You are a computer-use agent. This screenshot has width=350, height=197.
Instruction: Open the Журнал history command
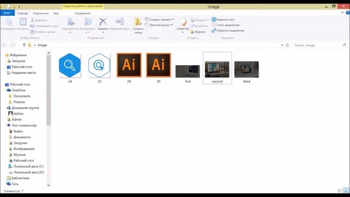198,32
